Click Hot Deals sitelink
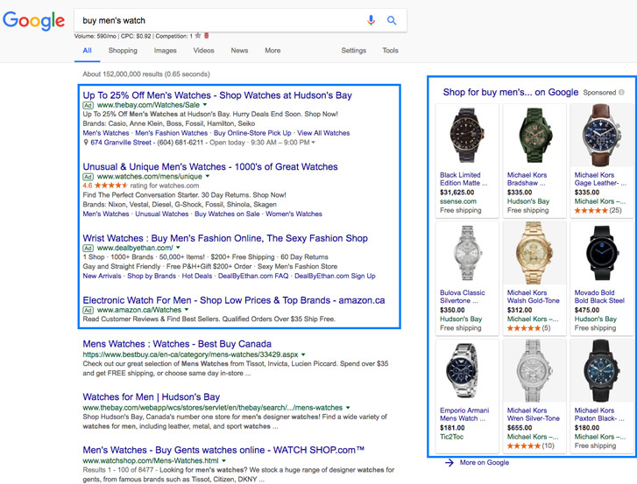This screenshot has width=637, height=484. (x=197, y=276)
